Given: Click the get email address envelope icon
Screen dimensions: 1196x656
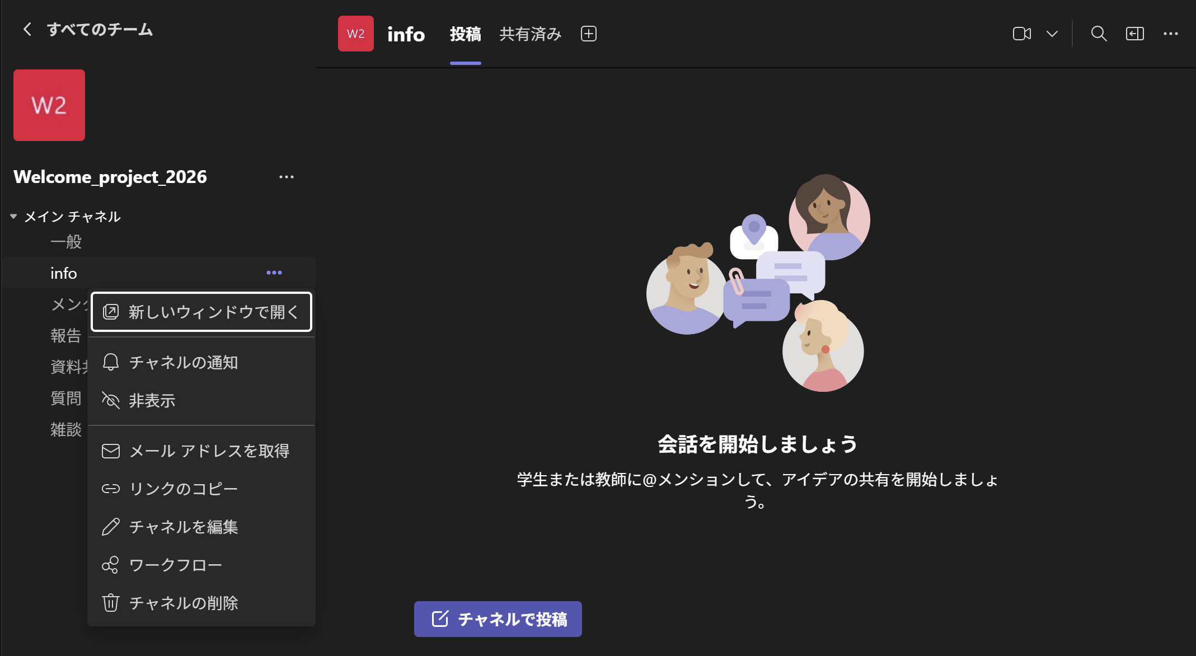Looking at the screenshot, I should pyautogui.click(x=110, y=451).
